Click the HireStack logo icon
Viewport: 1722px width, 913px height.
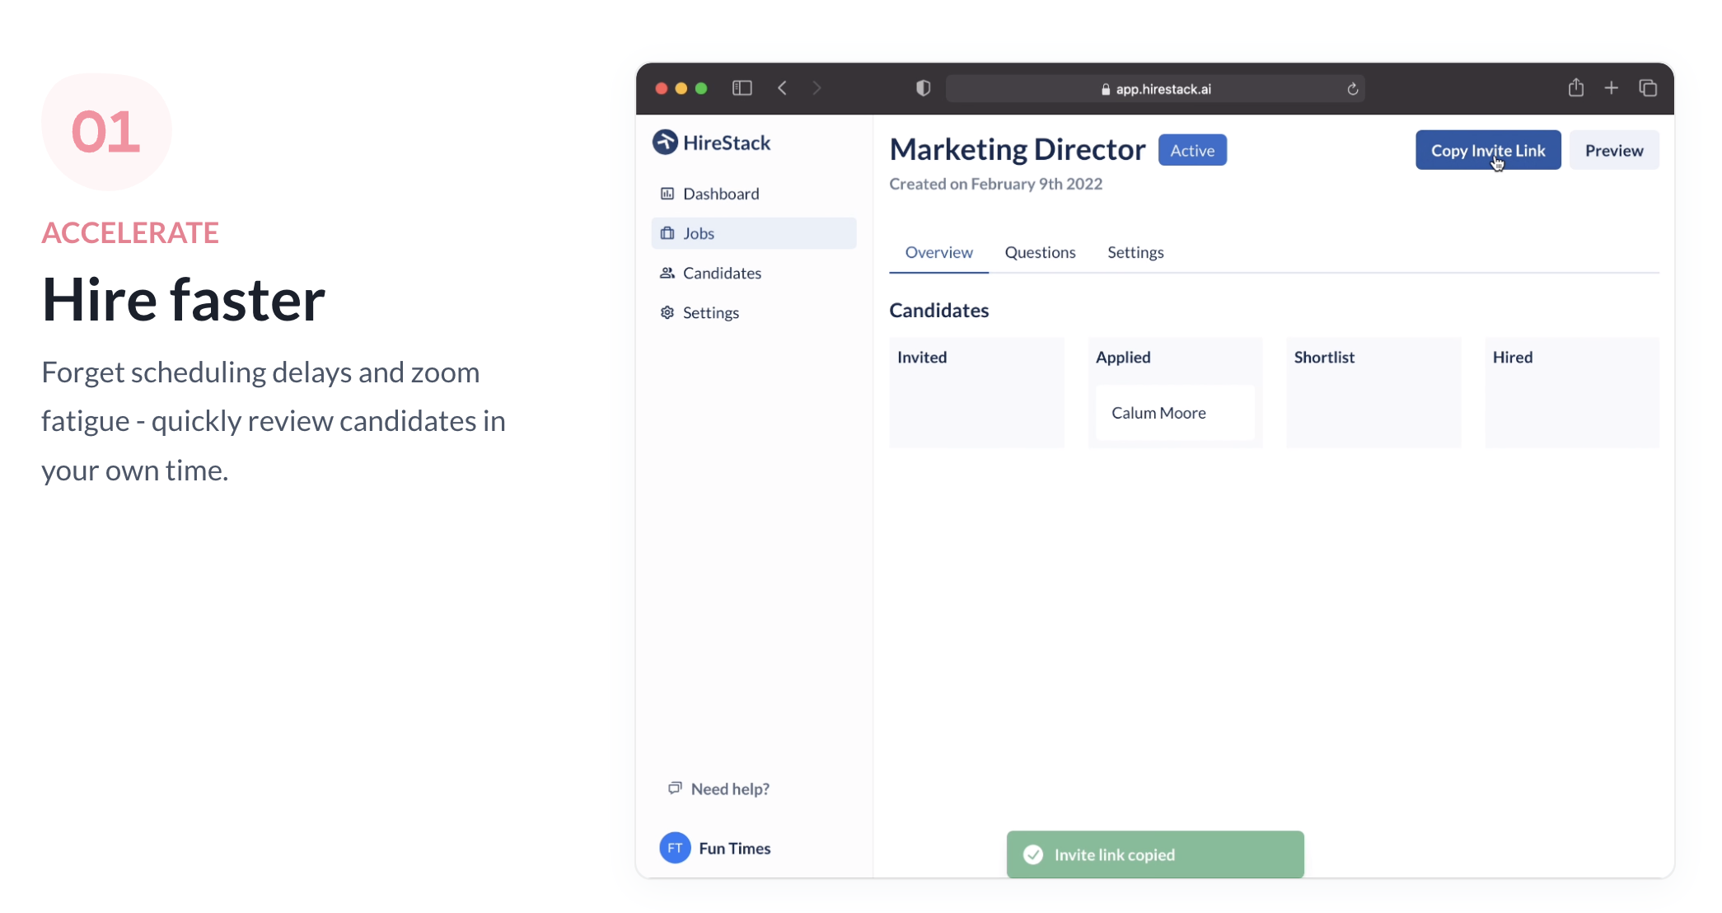pyautogui.click(x=665, y=143)
